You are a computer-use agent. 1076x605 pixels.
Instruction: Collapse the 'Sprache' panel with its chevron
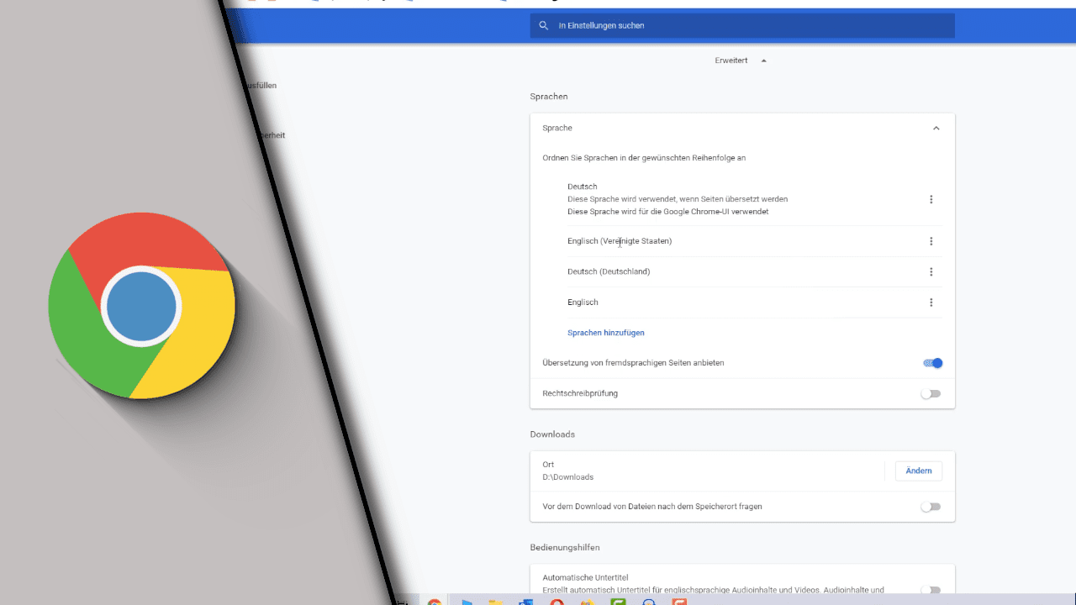(936, 129)
